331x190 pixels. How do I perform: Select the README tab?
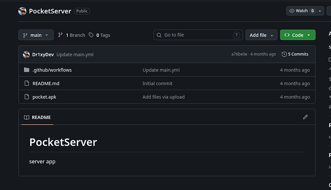pos(37,118)
